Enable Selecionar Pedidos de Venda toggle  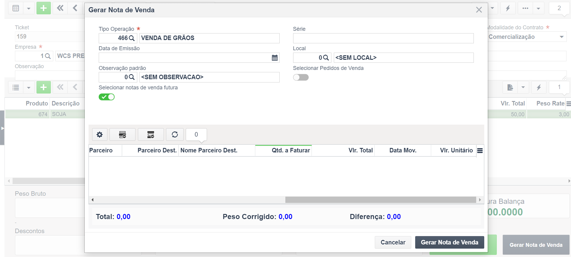(301, 77)
